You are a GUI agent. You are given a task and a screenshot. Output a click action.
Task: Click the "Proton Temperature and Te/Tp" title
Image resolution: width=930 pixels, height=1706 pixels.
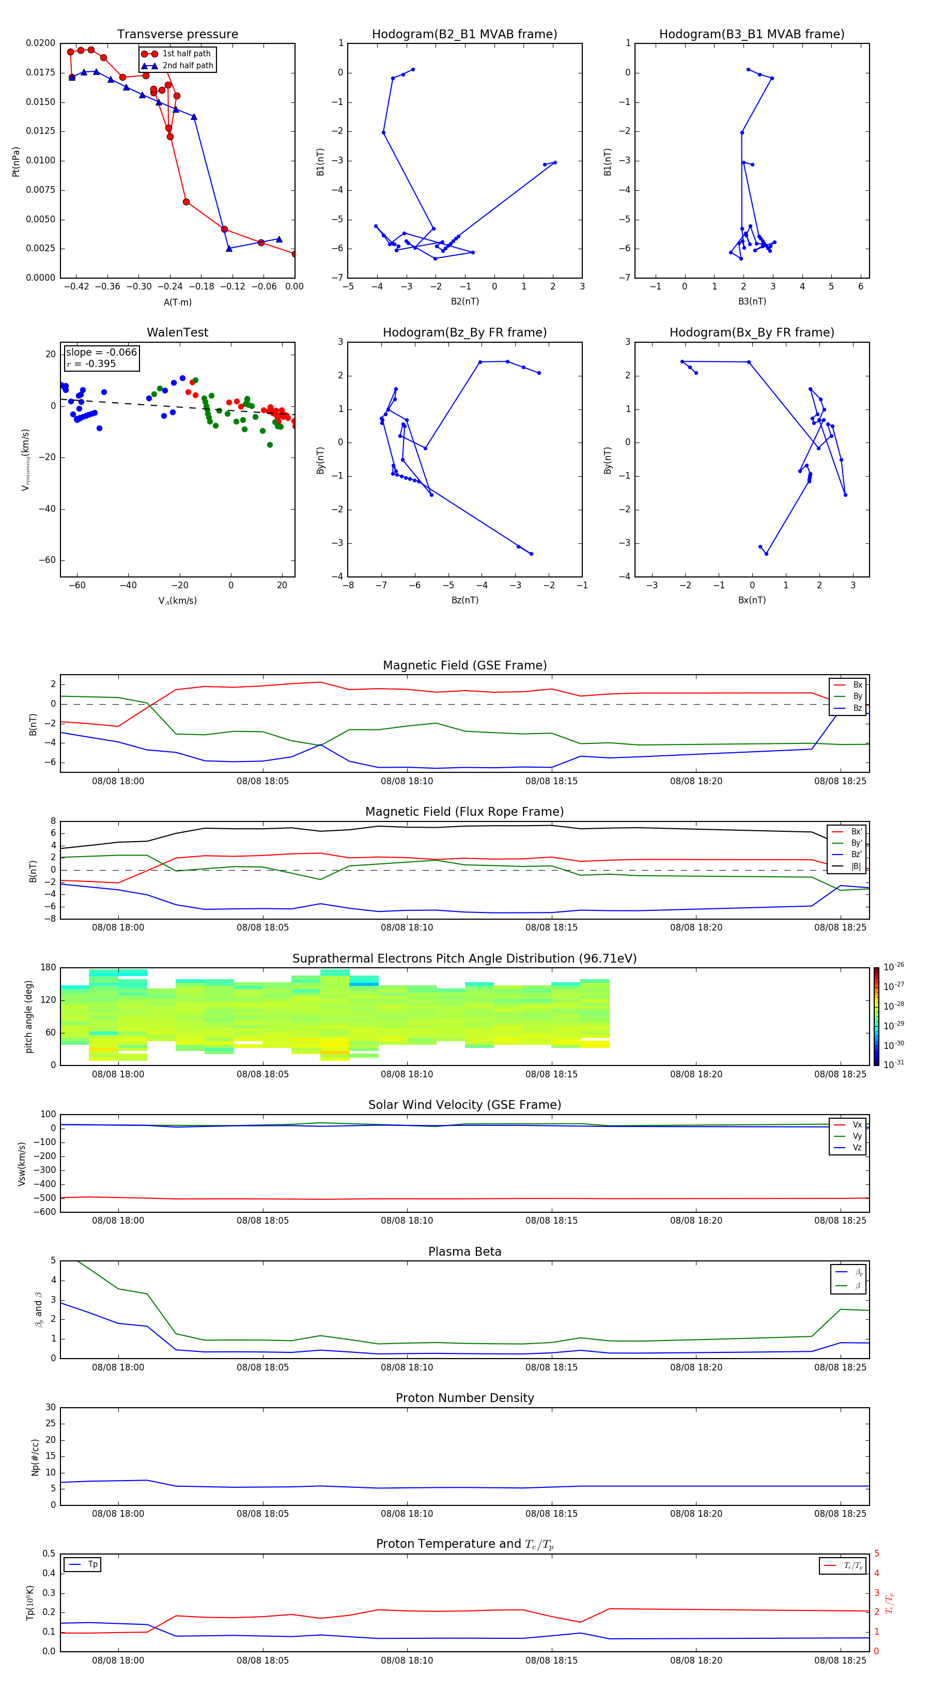[x=464, y=1544]
